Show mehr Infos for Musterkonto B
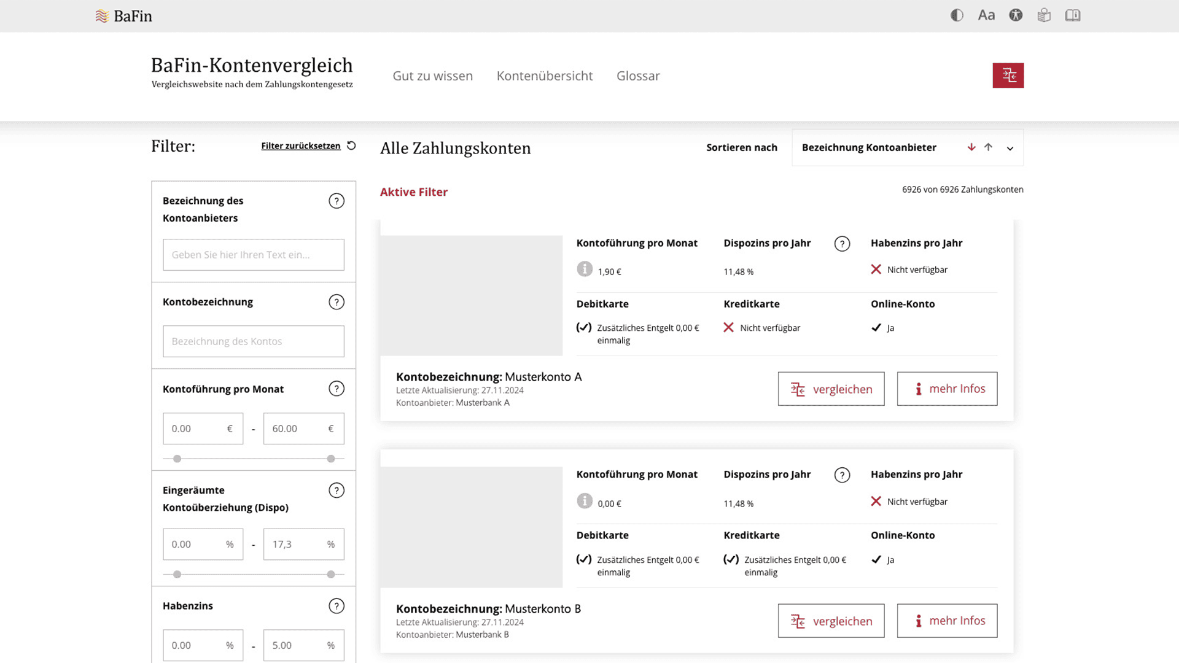The width and height of the screenshot is (1179, 663). pyautogui.click(x=947, y=621)
